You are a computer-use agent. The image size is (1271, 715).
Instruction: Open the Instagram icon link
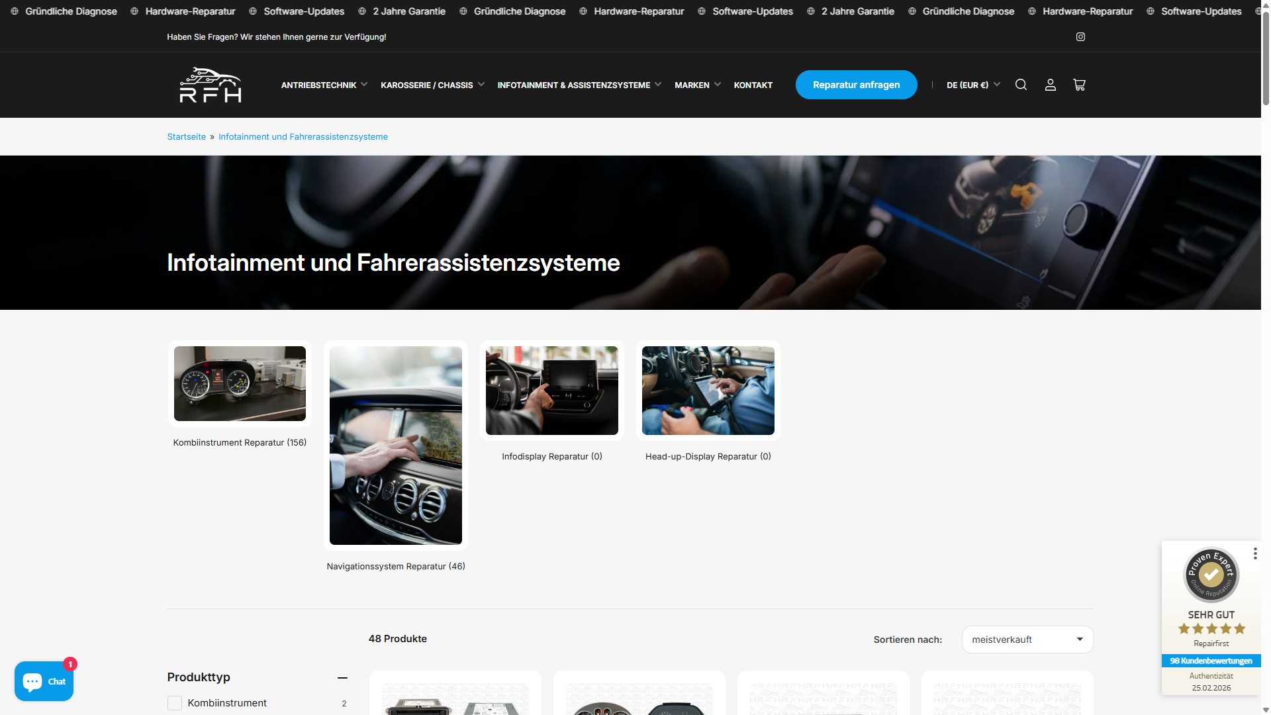coord(1080,37)
